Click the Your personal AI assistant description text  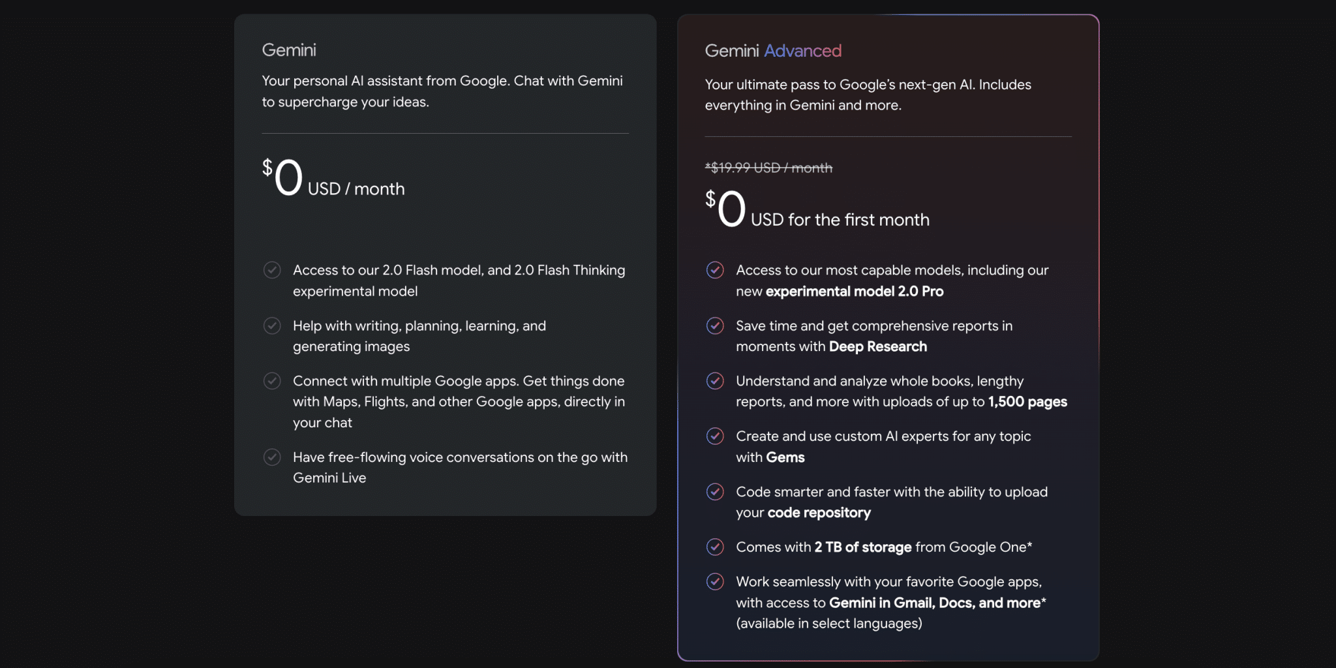442,91
